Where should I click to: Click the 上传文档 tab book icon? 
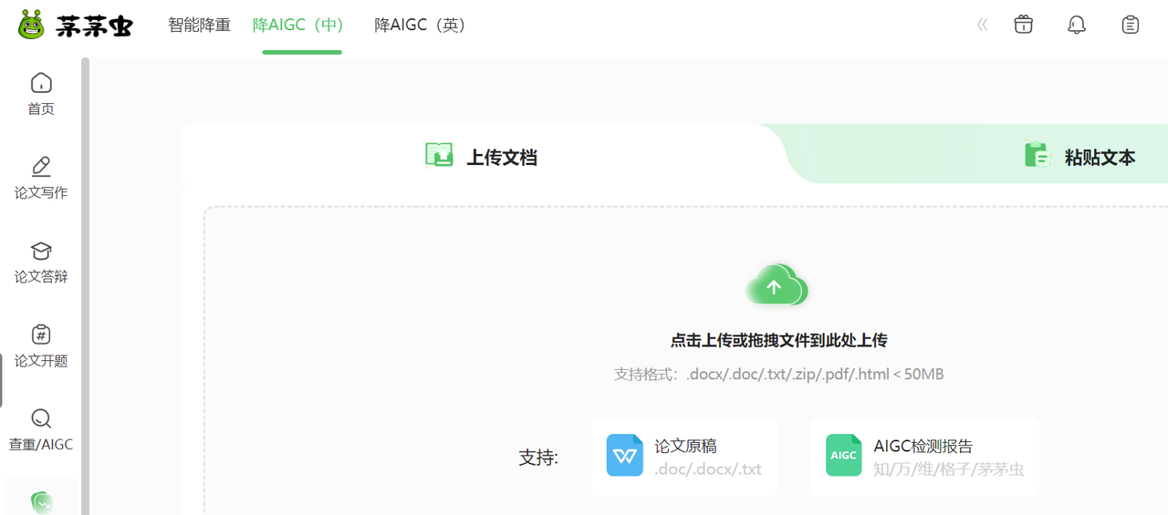pyautogui.click(x=439, y=156)
